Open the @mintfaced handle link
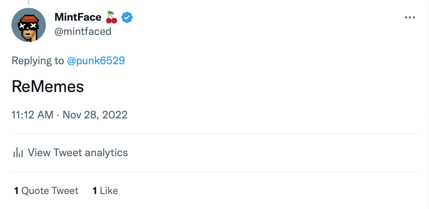The height and width of the screenshot is (209, 429). [x=83, y=31]
